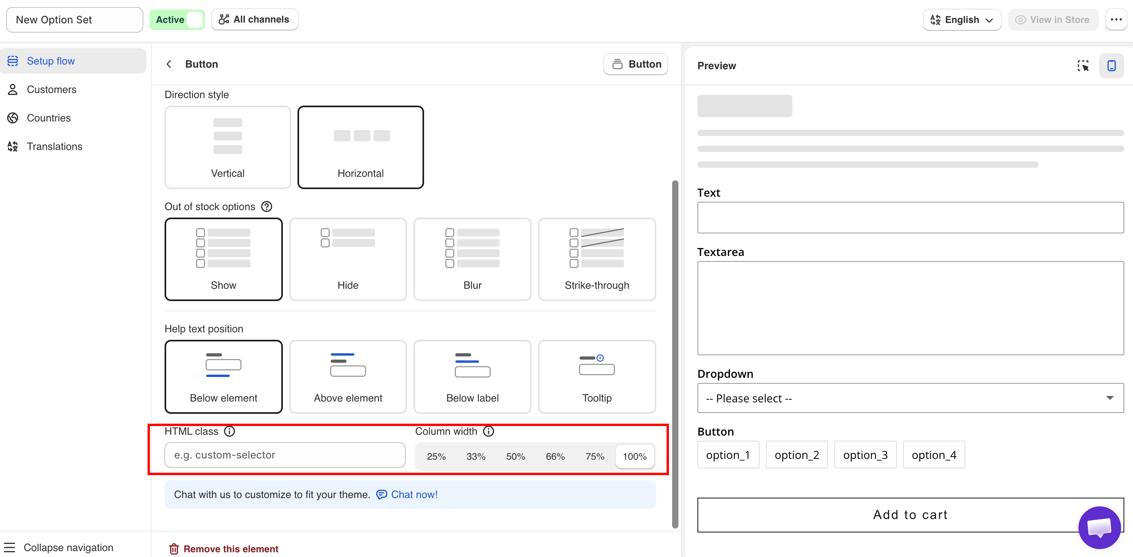This screenshot has width=1133, height=557.
Task: Set help text position to Below label
Action: pos(472,377)
